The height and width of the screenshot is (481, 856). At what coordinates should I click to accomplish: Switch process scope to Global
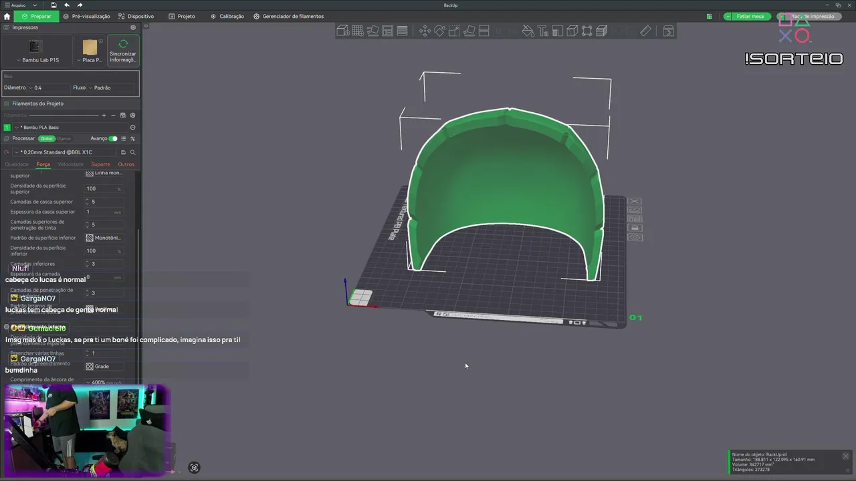tap(46, 138)
